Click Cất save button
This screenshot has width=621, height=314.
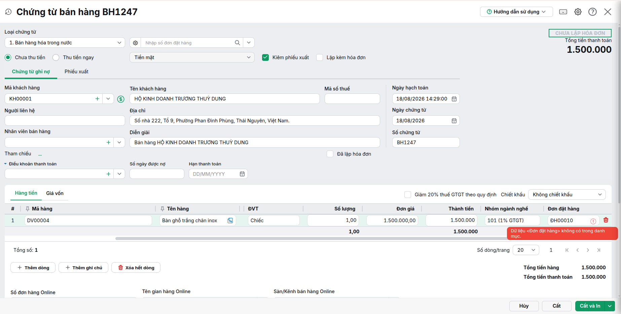point(556,306)
